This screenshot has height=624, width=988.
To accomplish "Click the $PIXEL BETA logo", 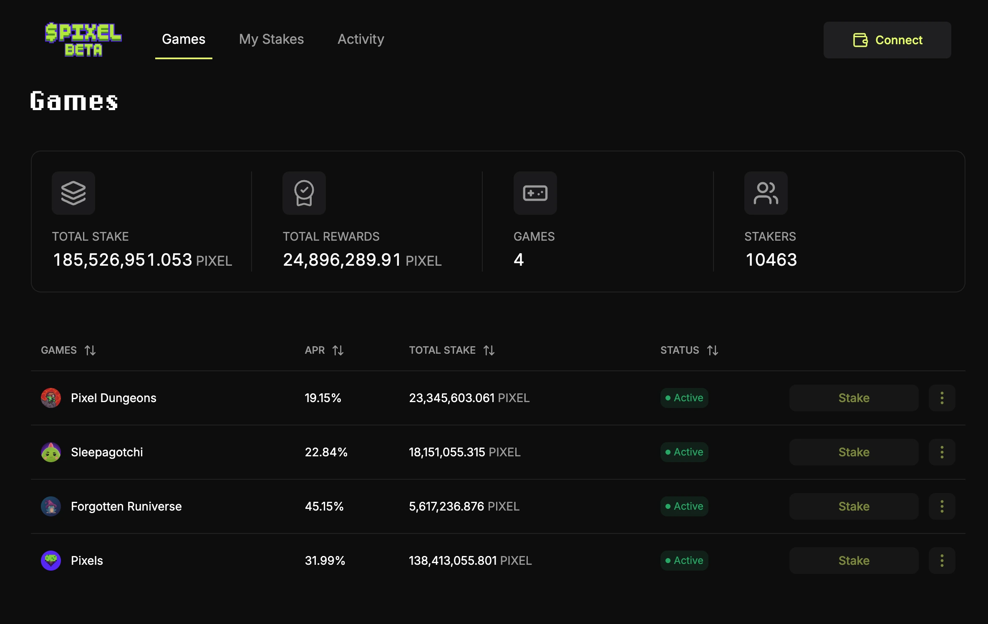I will point(83,39).
